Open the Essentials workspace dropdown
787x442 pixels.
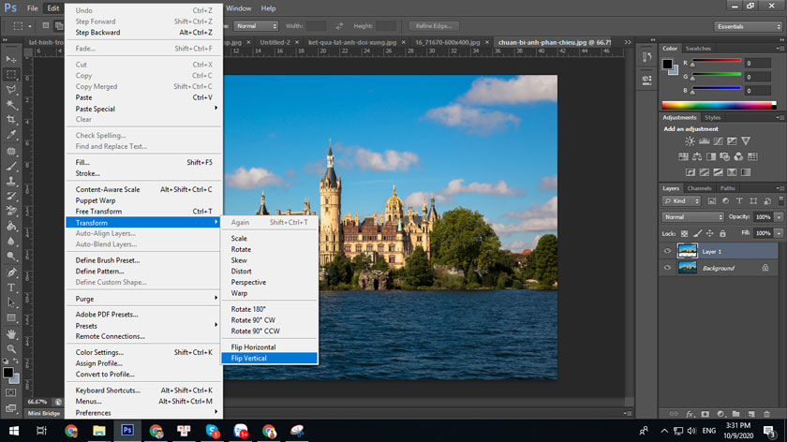748,26
